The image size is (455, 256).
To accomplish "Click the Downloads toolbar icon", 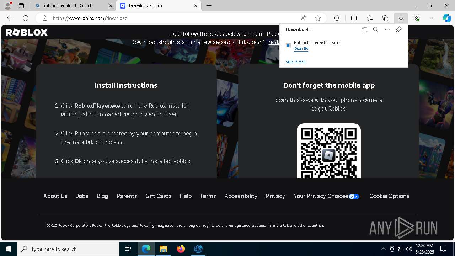I will tap(401, 18).
